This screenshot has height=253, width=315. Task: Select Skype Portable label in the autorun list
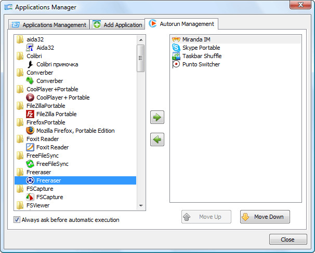pos(201,48)
